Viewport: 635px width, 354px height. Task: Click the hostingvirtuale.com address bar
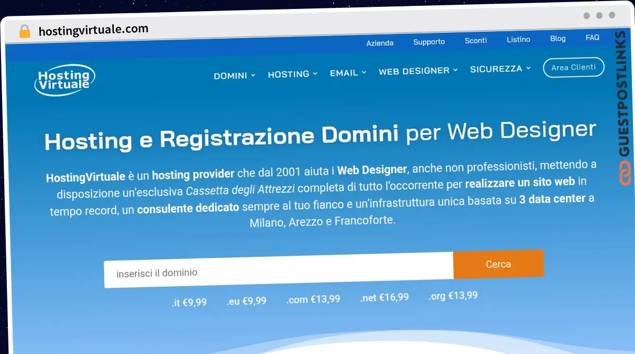point(93,29)
